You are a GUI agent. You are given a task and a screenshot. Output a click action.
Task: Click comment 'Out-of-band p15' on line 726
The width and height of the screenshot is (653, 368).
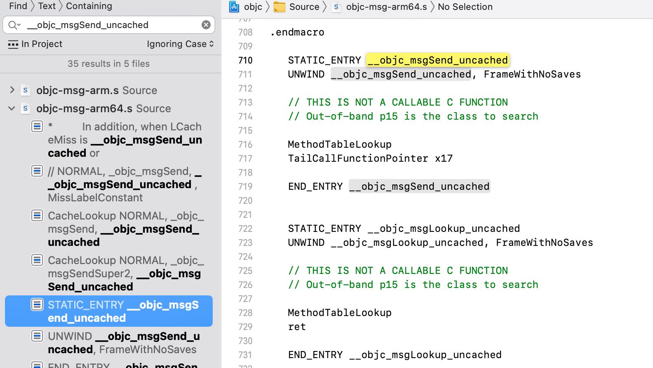pos(413,285)
